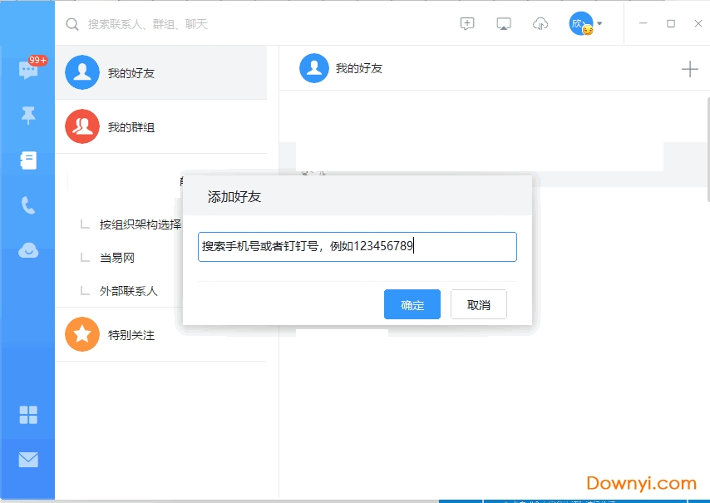
Task: Expand 当易网 organization tree item
Action: (117, 258)
